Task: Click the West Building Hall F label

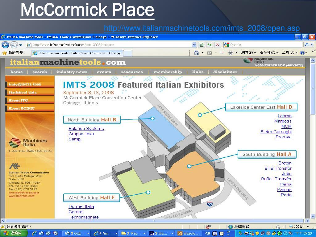Action: (x=91, y=198)
